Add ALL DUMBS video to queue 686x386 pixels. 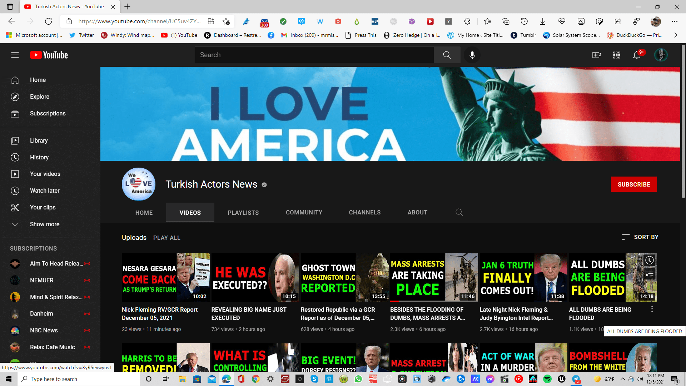pyautogui.click(x=649, y=274)
